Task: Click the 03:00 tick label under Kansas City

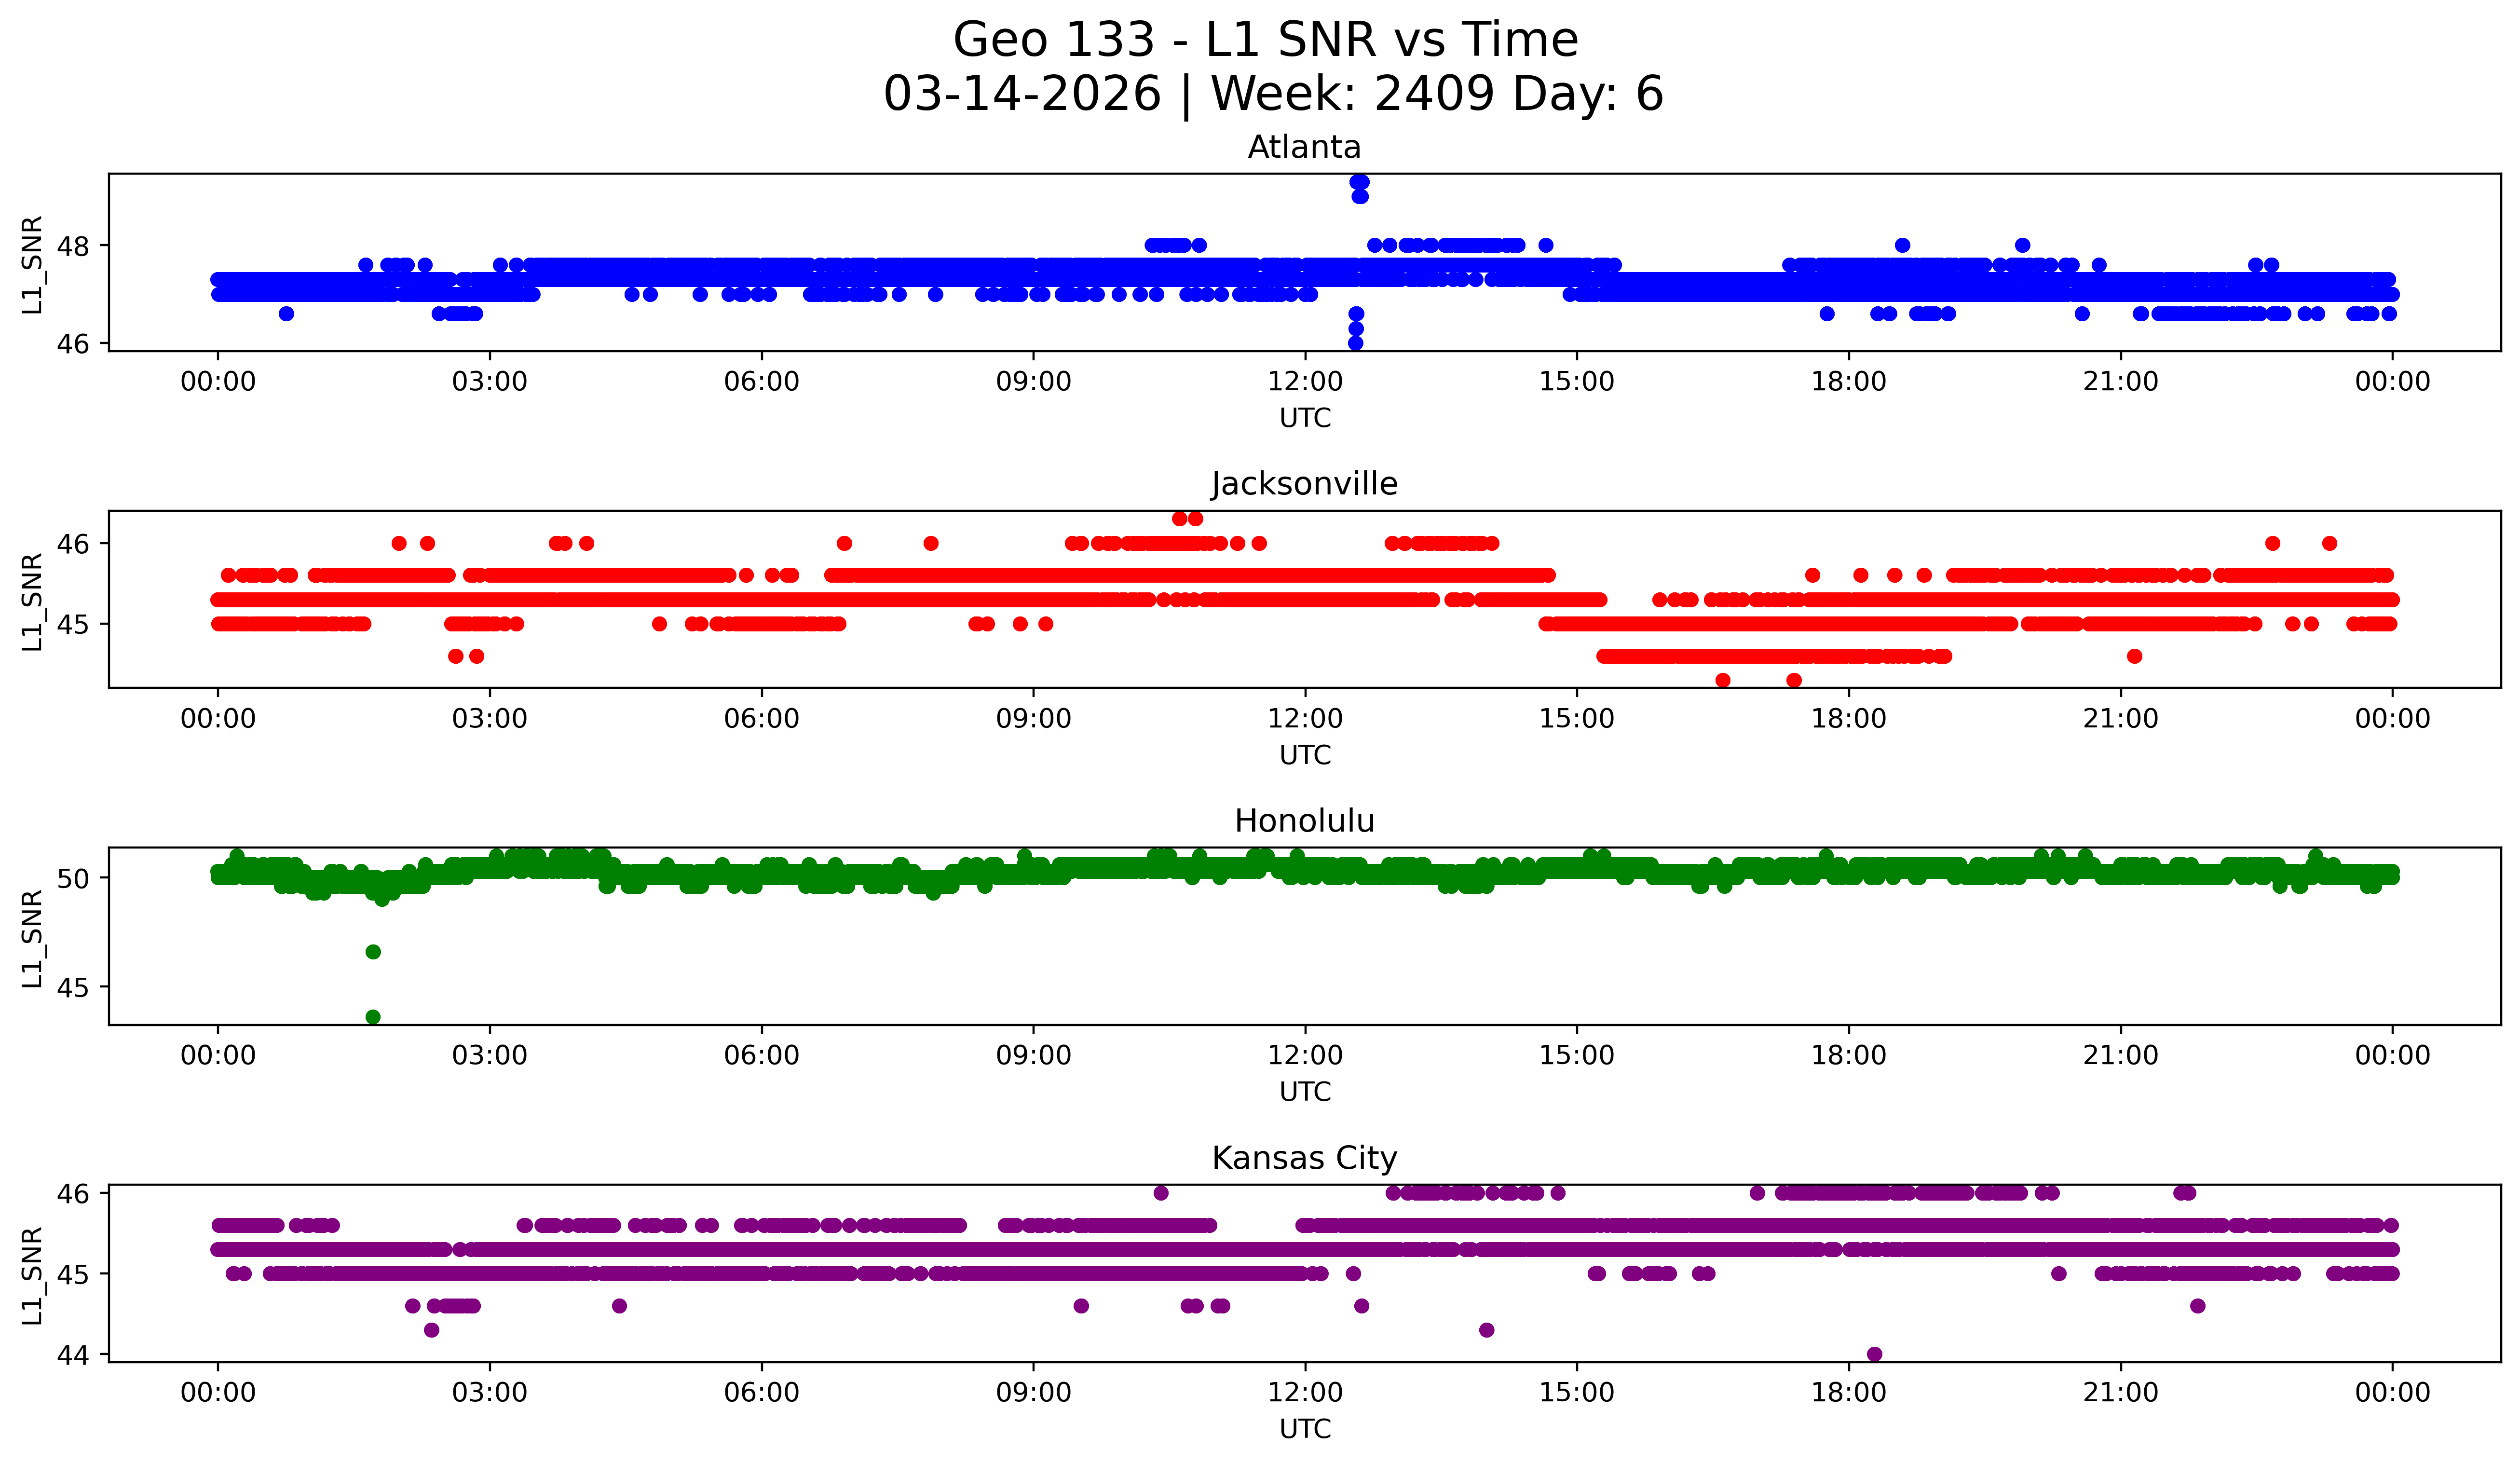Action: 489,1393
